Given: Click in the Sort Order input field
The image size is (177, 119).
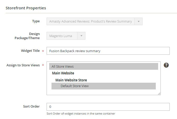Looking at the screenshot, I should pyautogui.click(x=108, y=107).
